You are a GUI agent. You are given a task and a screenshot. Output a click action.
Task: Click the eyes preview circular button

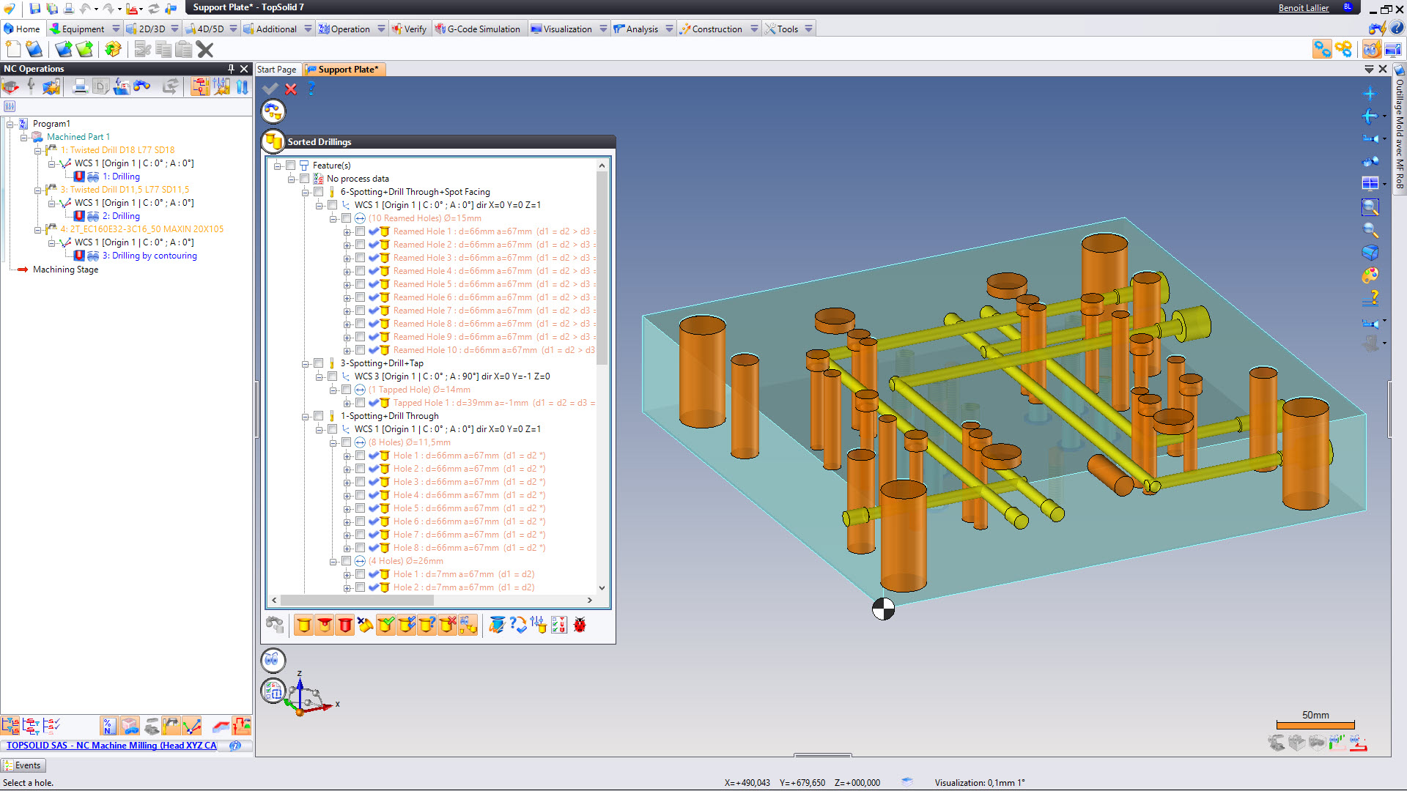tap(273, 660)
